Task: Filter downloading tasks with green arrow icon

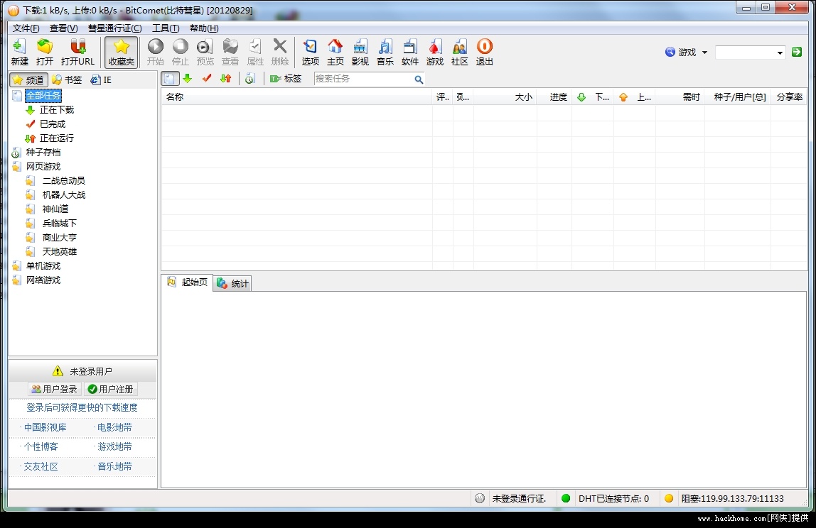Action: (188, 79)
